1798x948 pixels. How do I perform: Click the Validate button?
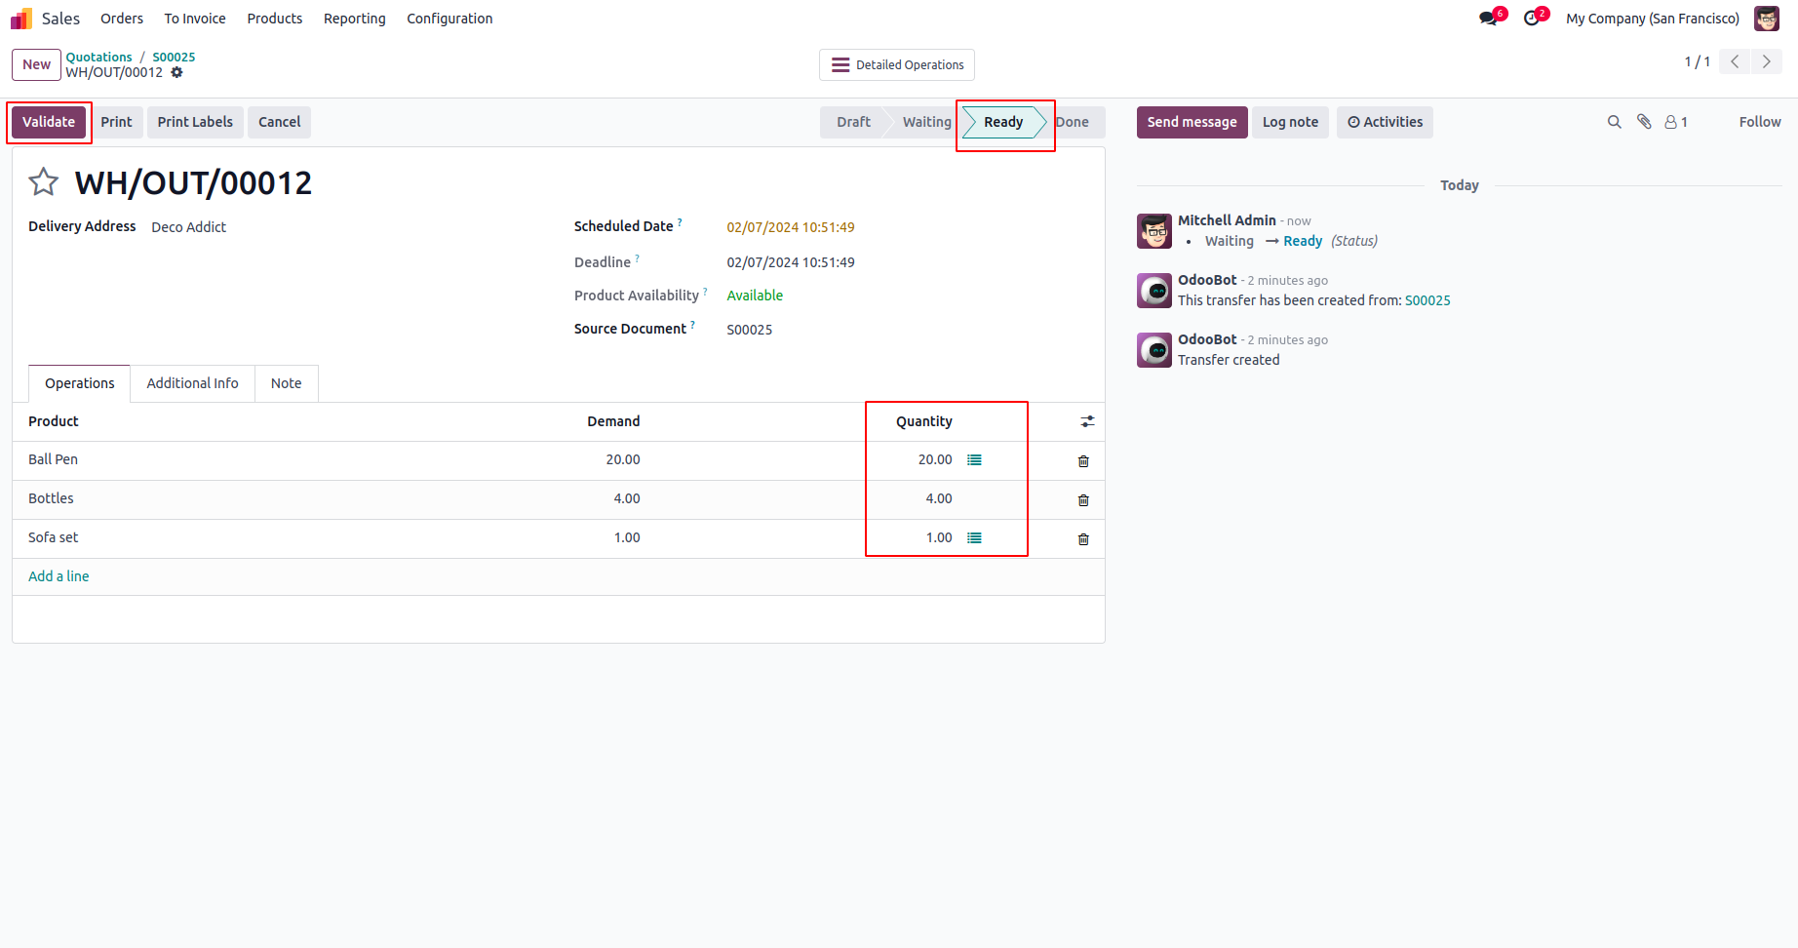pyautogui.click(x=49, y=122)
